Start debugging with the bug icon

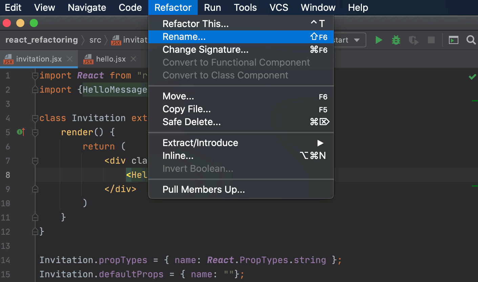(396, 40)
